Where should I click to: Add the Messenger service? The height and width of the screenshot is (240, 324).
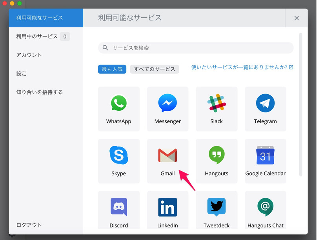click(x=167, y=109)
